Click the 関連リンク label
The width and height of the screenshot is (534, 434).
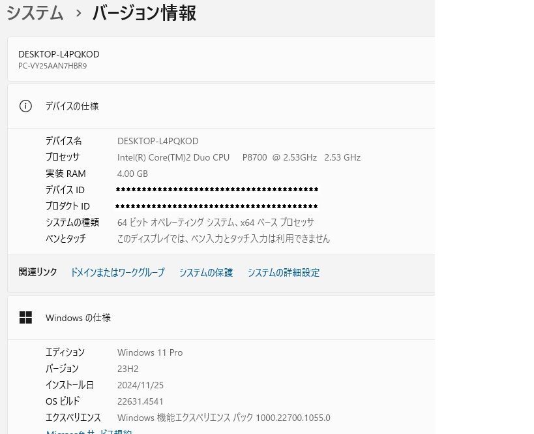[x=38, y=272]
